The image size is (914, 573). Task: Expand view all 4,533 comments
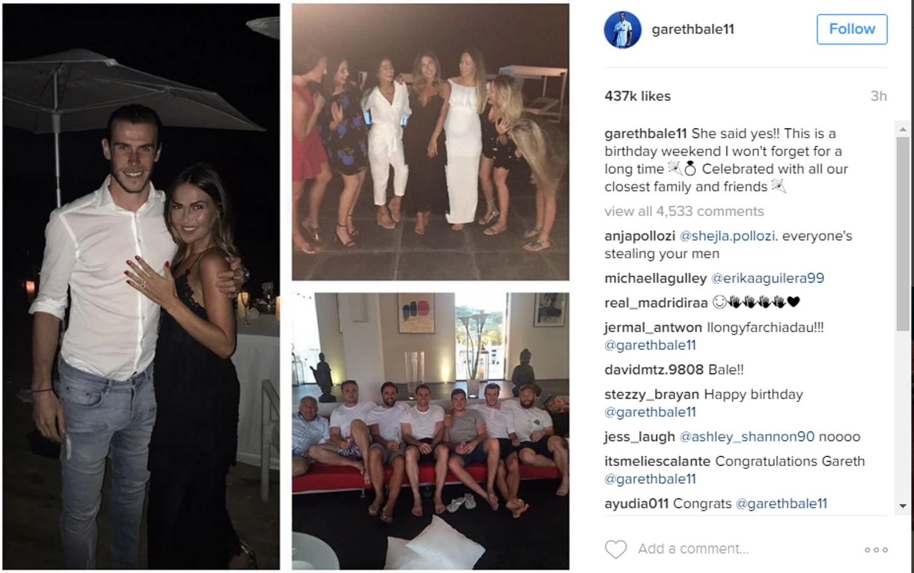tap(684, 211)
